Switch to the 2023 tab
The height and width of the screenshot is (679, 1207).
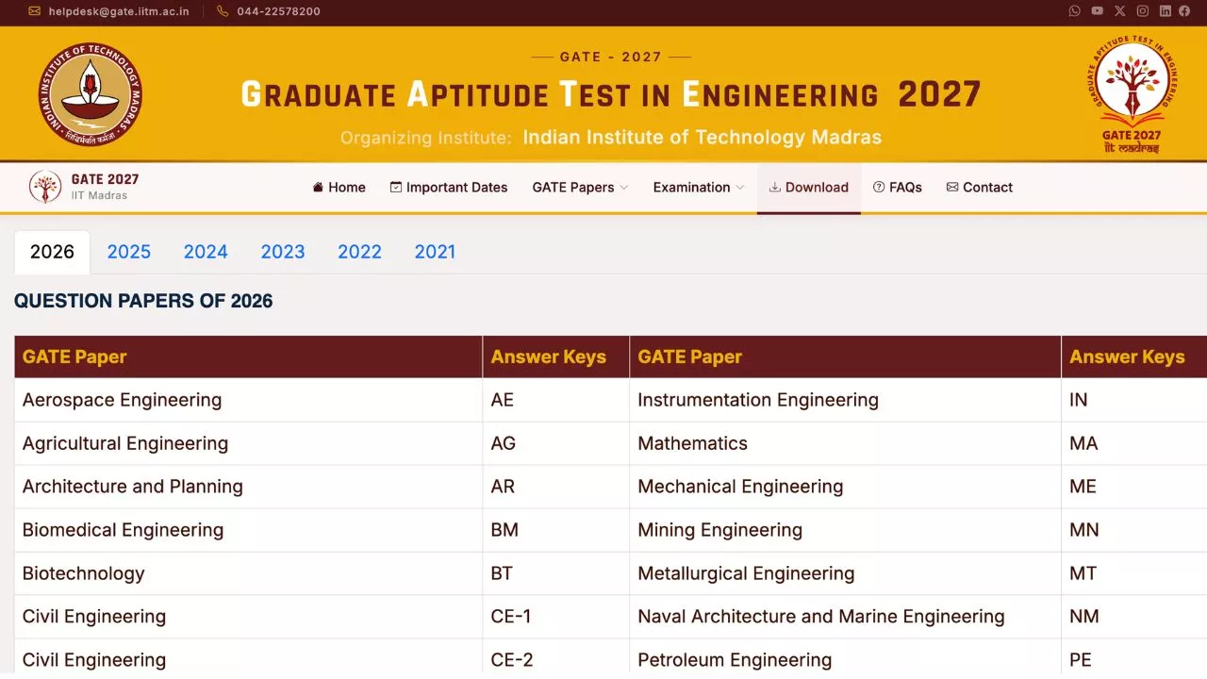pos(283,252)
